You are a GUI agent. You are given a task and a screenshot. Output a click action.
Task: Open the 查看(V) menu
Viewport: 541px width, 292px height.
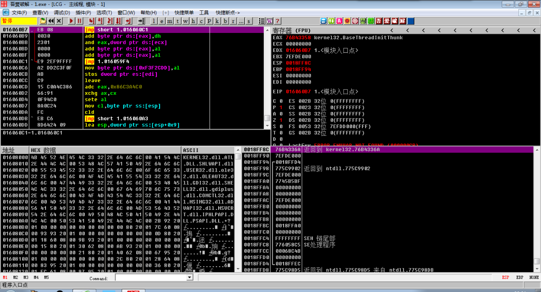point(41,12)
